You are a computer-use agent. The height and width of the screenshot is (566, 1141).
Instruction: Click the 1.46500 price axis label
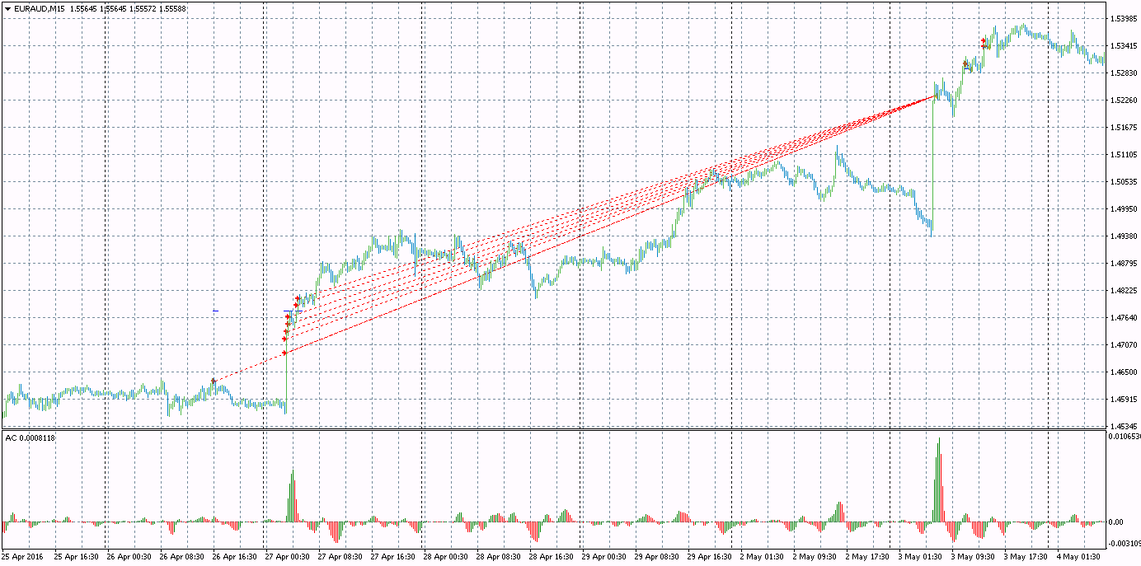(x=1124, y=372)
